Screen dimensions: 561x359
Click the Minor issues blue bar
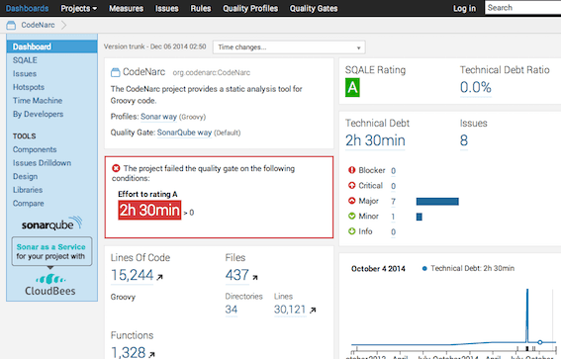pos(419,217)
